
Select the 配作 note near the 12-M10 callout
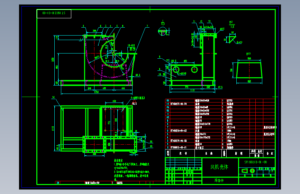(x=133, y=49)
